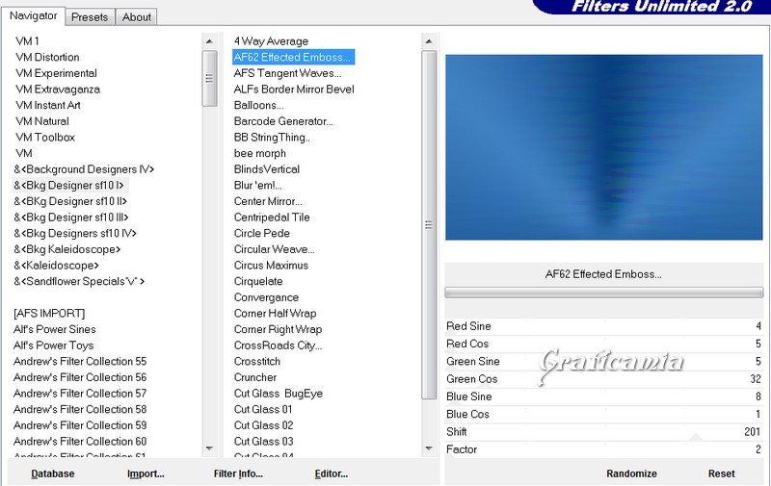Select the VM Experimental category
This screenshot has height=486, width=771.
click(x=56, y=73)
